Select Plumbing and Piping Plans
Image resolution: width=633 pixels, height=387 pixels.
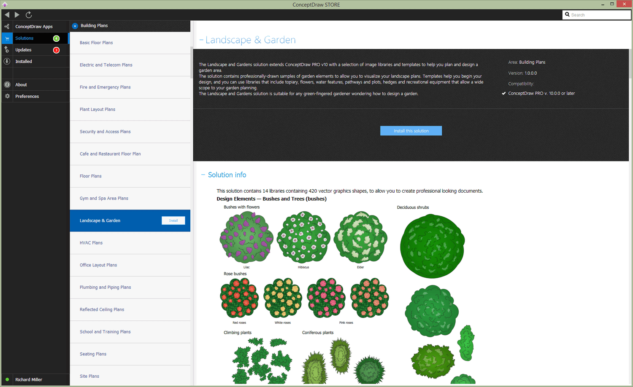(x=130, y=287)
